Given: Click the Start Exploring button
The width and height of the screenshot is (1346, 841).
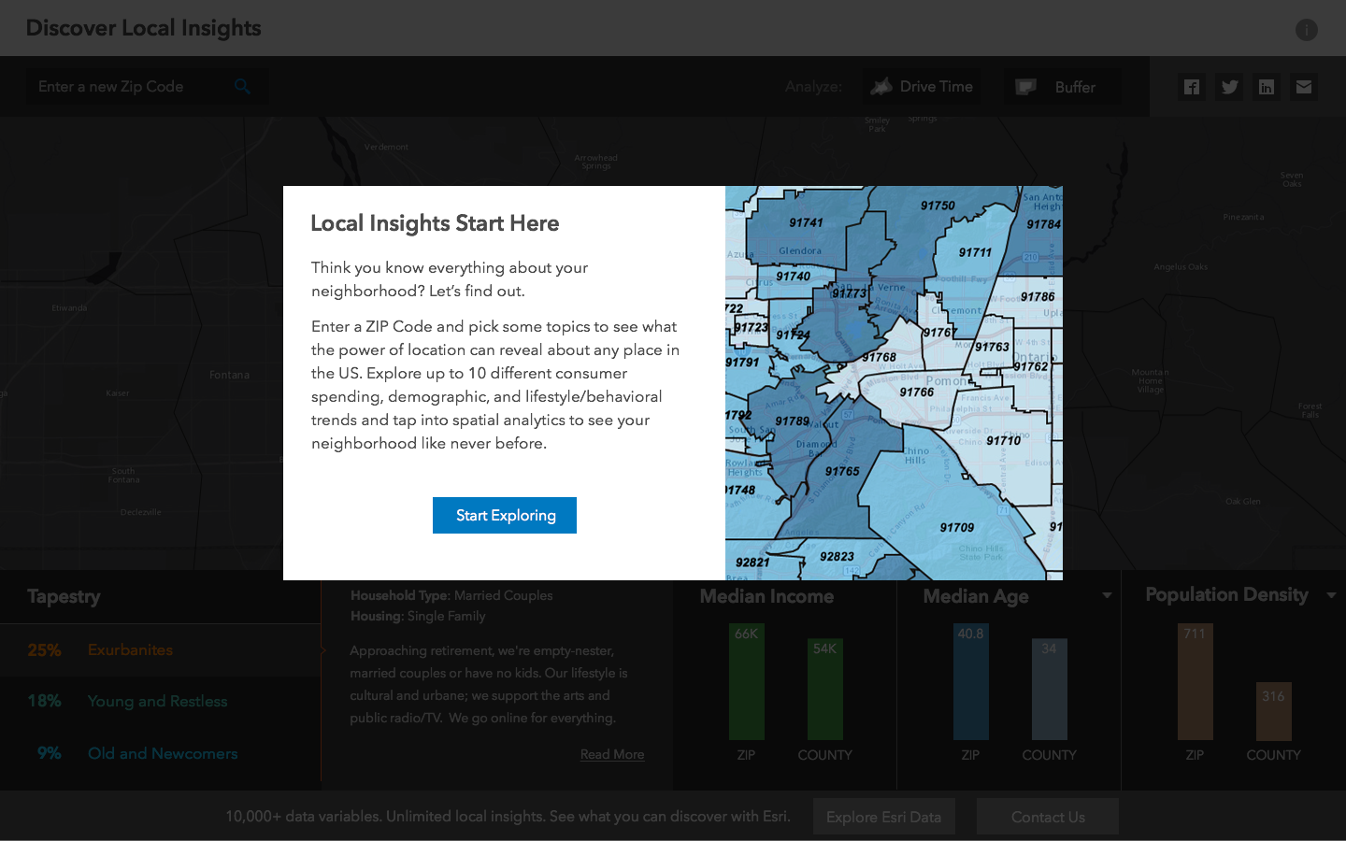Looking at the screenshot, I should pos(505,515).
